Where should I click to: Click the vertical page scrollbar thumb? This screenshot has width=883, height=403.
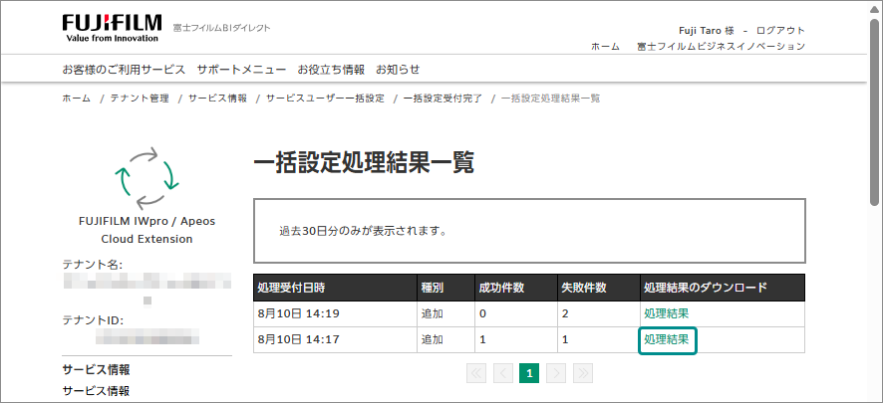click(x=874, y=110)
